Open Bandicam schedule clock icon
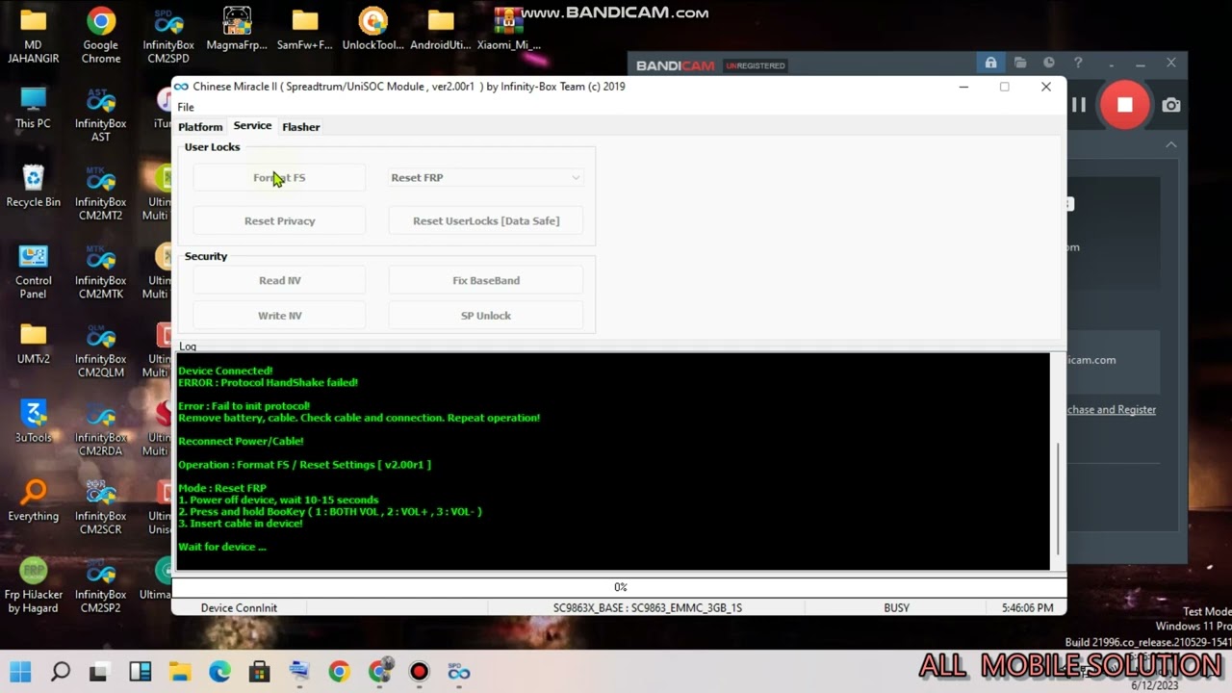Image resolution: width=1232 pixels, height=693 pixels. coord(1049,63)
